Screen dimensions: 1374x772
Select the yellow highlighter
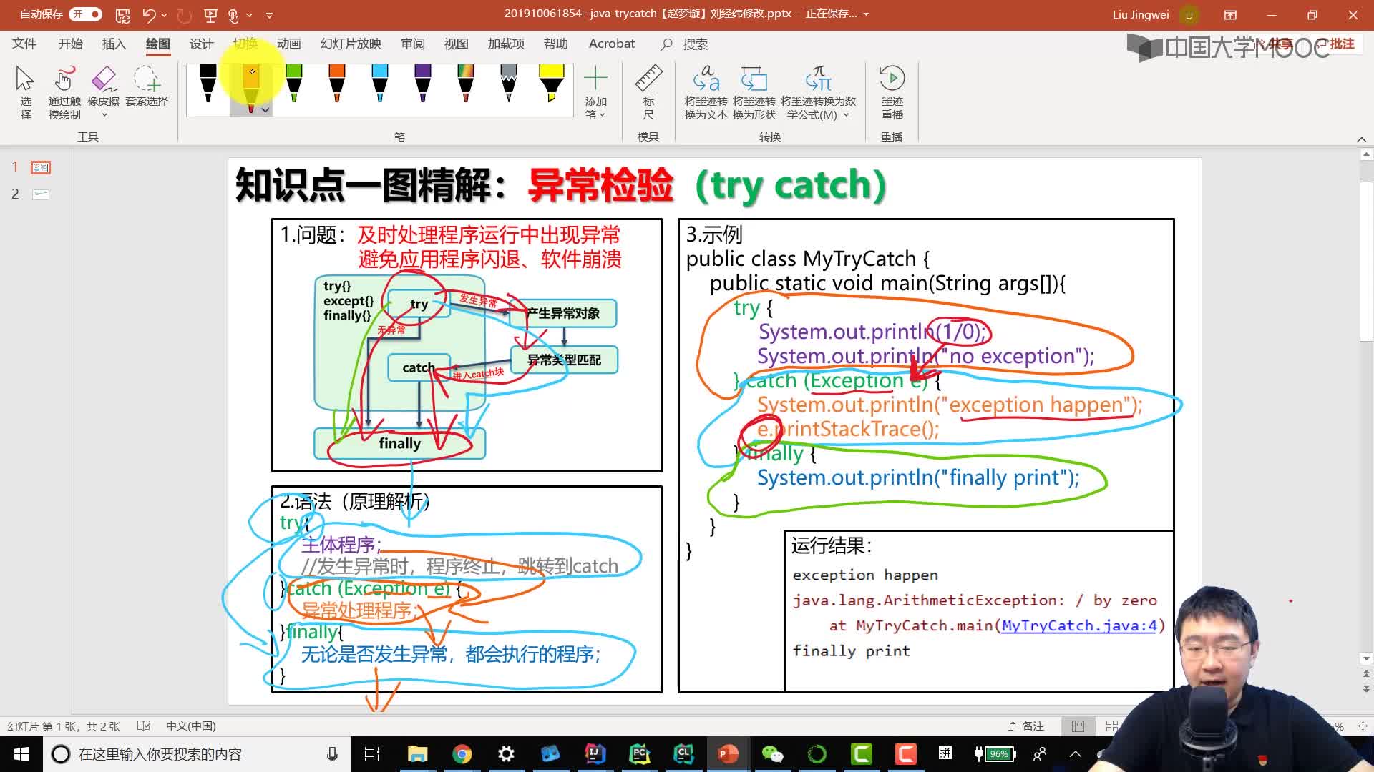click(552, 84)
